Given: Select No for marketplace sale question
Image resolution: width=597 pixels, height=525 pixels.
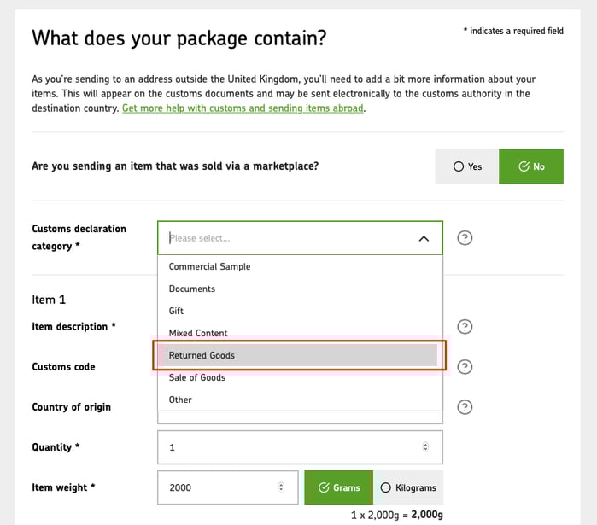Looking at the screenshot, I should [x=530, y=166].
